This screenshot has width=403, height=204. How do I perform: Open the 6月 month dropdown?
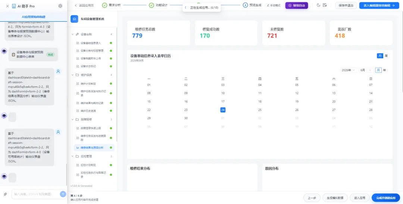pyautogui.click(x=366, y=70)
